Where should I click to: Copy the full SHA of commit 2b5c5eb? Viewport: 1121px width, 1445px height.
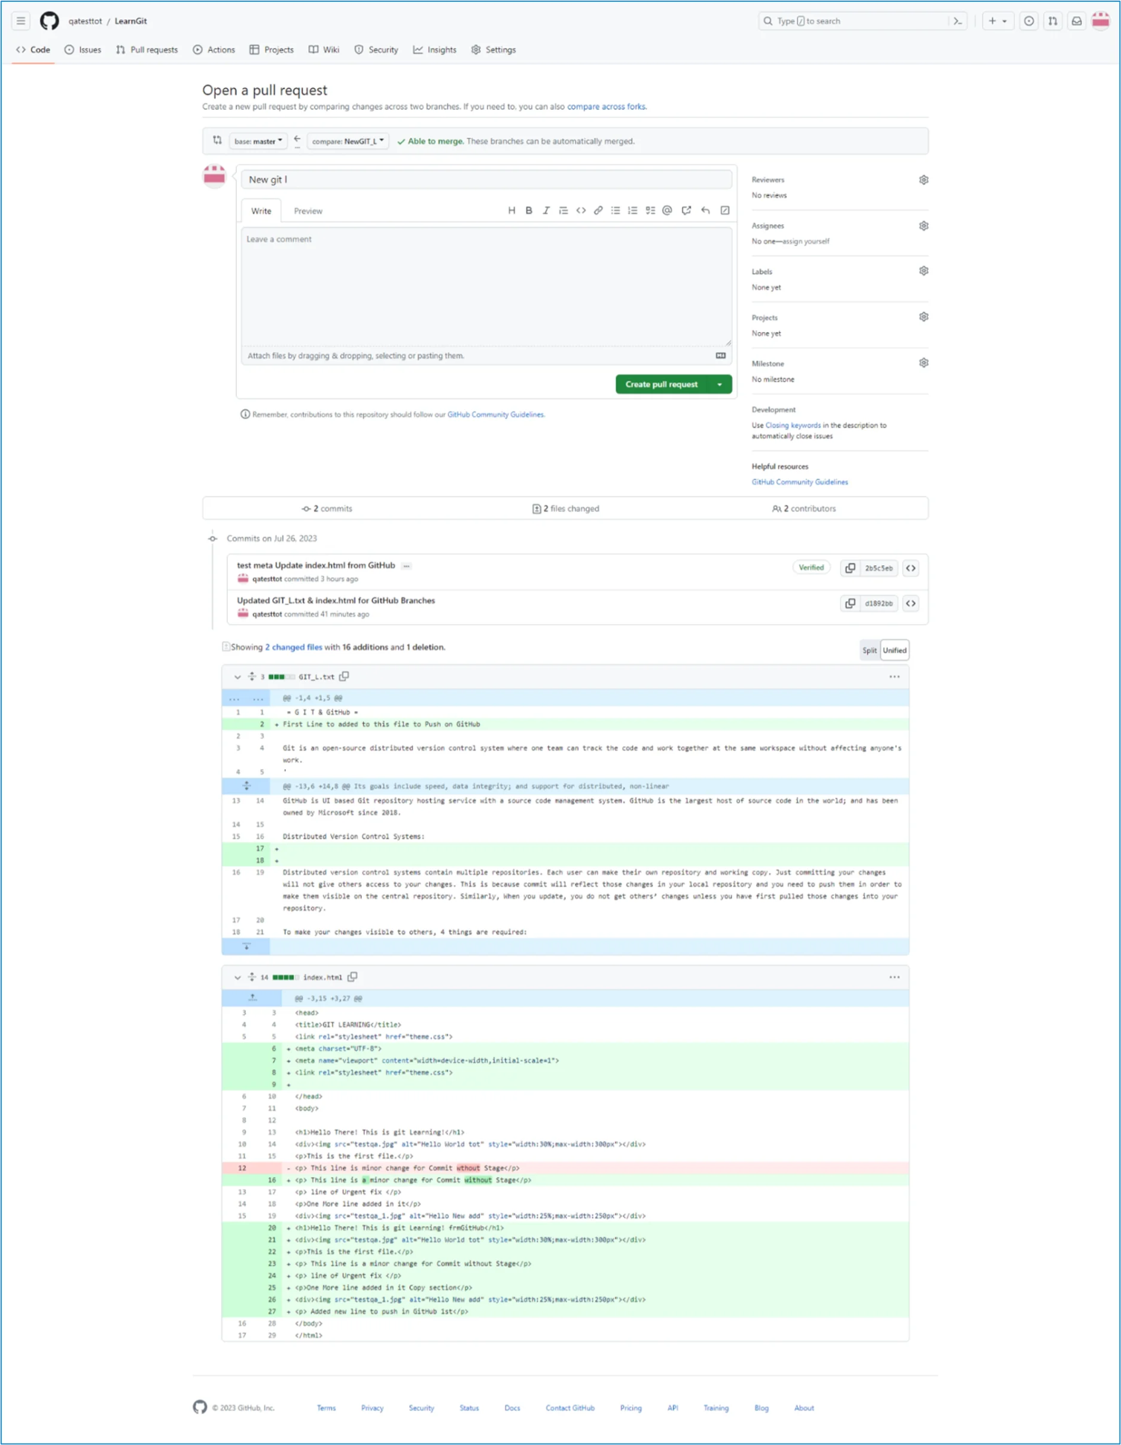(x=851, y=568)
